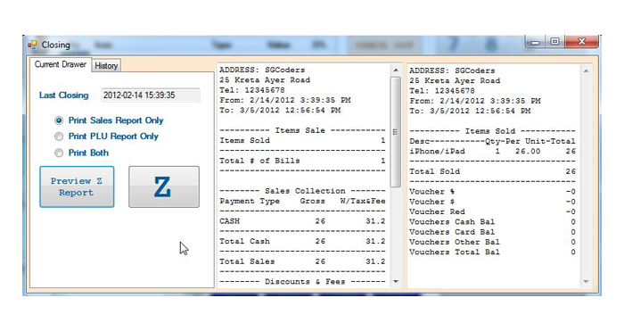624x331 pixels.
Task: Maximize the Closing window
Action: click(x=555, y=42)
